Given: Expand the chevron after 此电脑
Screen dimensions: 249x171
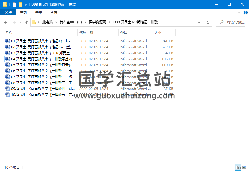Looking at the screenshot, I should click(x=56, y=22).
